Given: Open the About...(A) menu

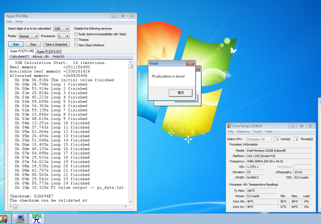Looking at the screenshot, I should (x=41, y=56).
